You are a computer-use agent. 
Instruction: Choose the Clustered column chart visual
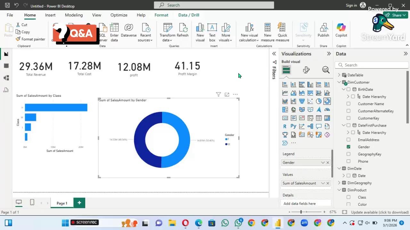310,85
